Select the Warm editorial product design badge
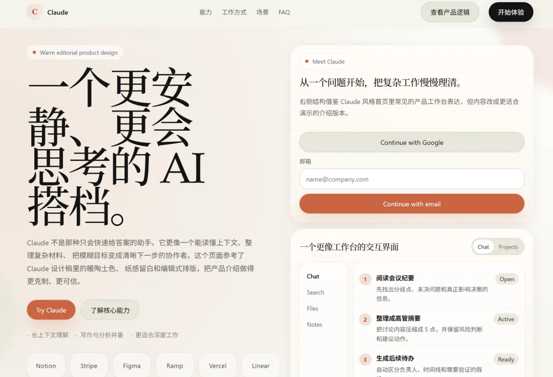The height and width of the screenshot is (377, 553). coord(75,53)
